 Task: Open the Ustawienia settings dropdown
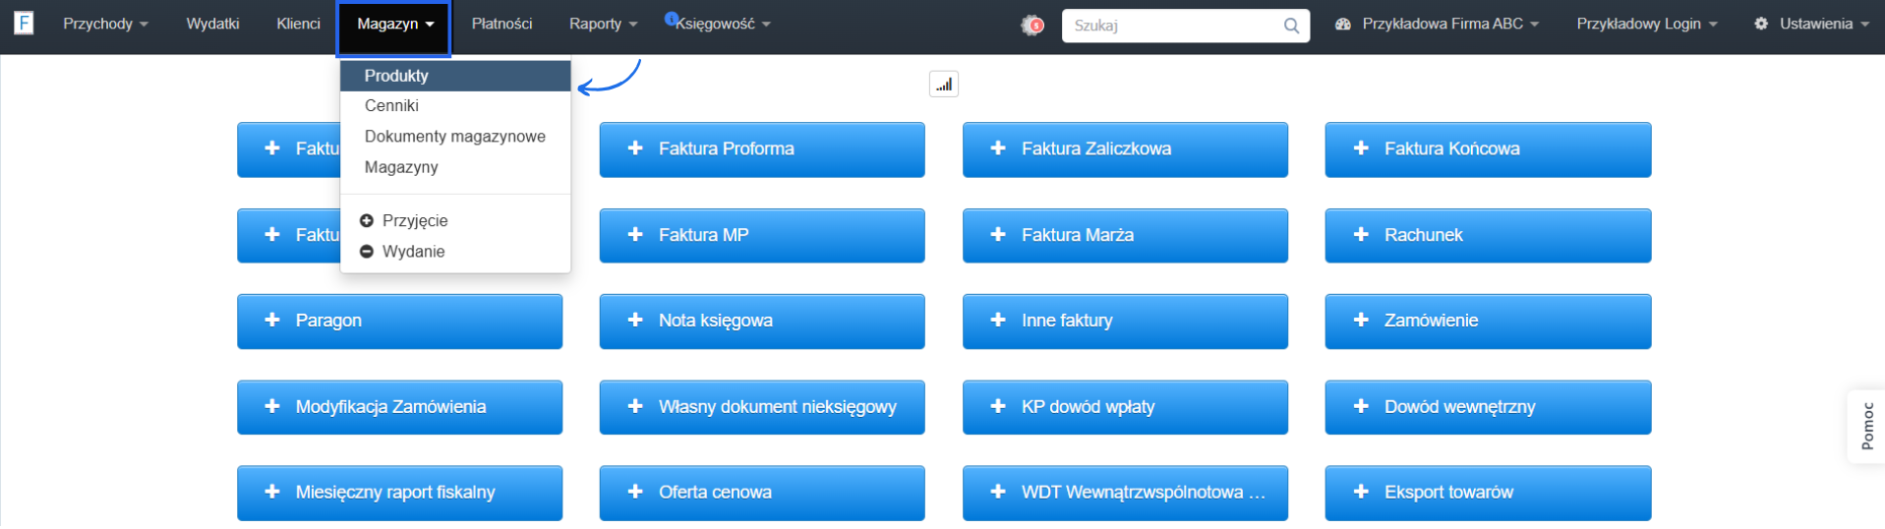click(x=1811, y=24)
